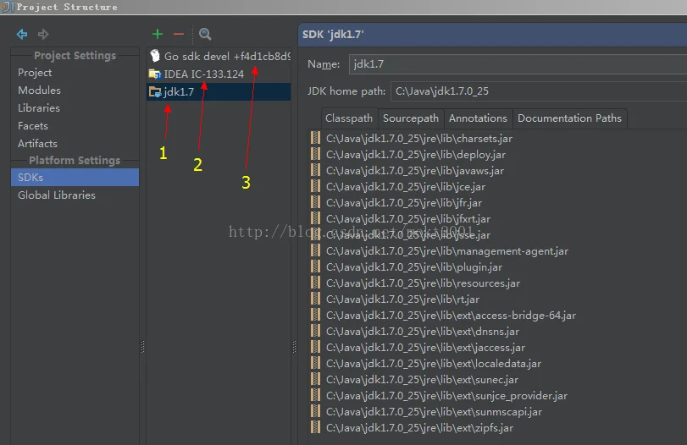The width and height of the screenshot is (687, 445).
Task: Select the IDEA IC-133.124 SDK entry
Action: [x=219, y=74]
